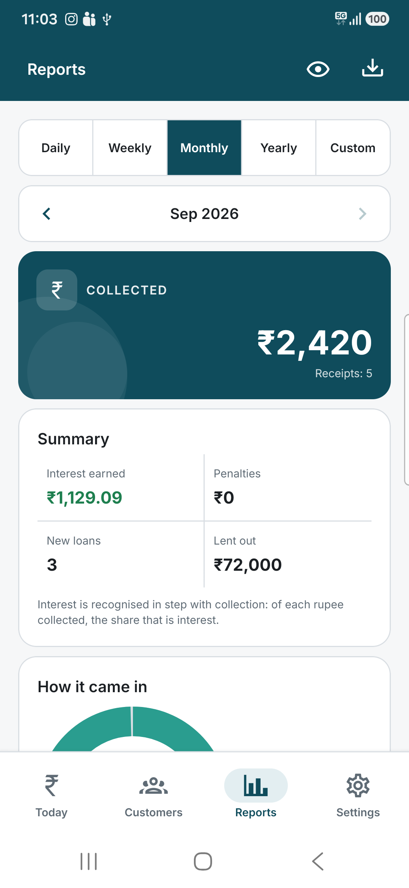Tap the Reports bar chart icon
This screenshot has height=888, width=409.
tap(256, 786)
